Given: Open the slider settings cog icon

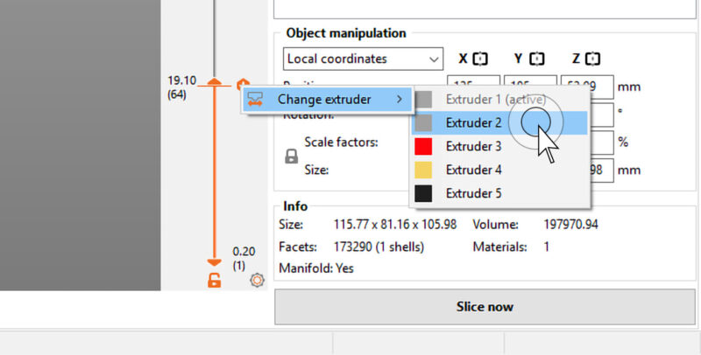Looking at the screenshot, I should tap(257, 280).
